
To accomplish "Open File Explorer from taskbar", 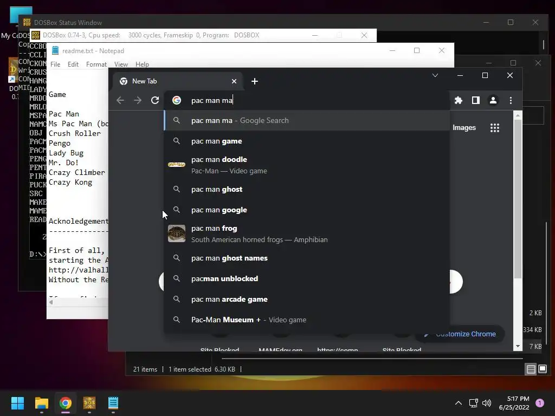I will click(x=41, y=403).
